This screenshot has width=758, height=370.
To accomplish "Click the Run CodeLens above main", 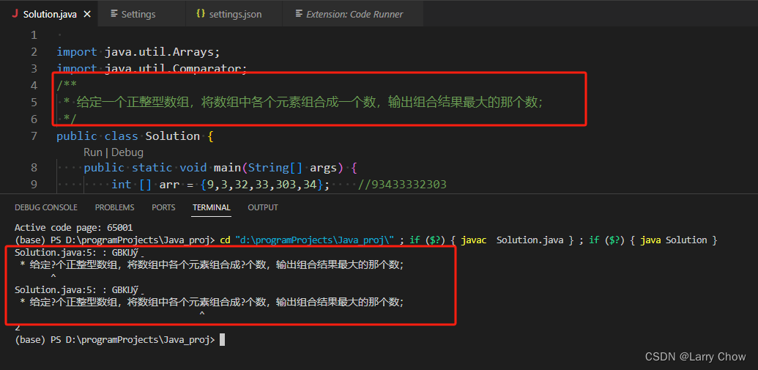I will [x=93, y=152].
